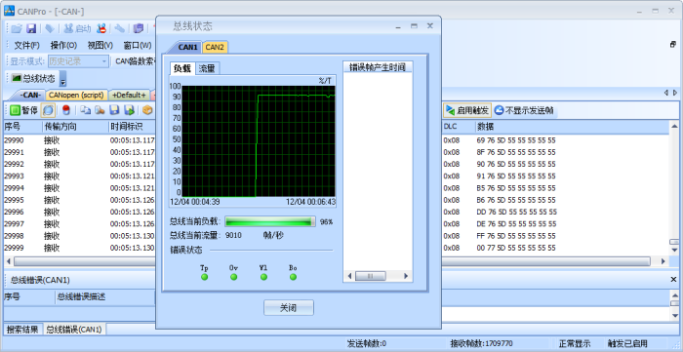The image size is (683, 352).
Task: Save using the floppy disk toolbar icon
Action: click(31, 28)
